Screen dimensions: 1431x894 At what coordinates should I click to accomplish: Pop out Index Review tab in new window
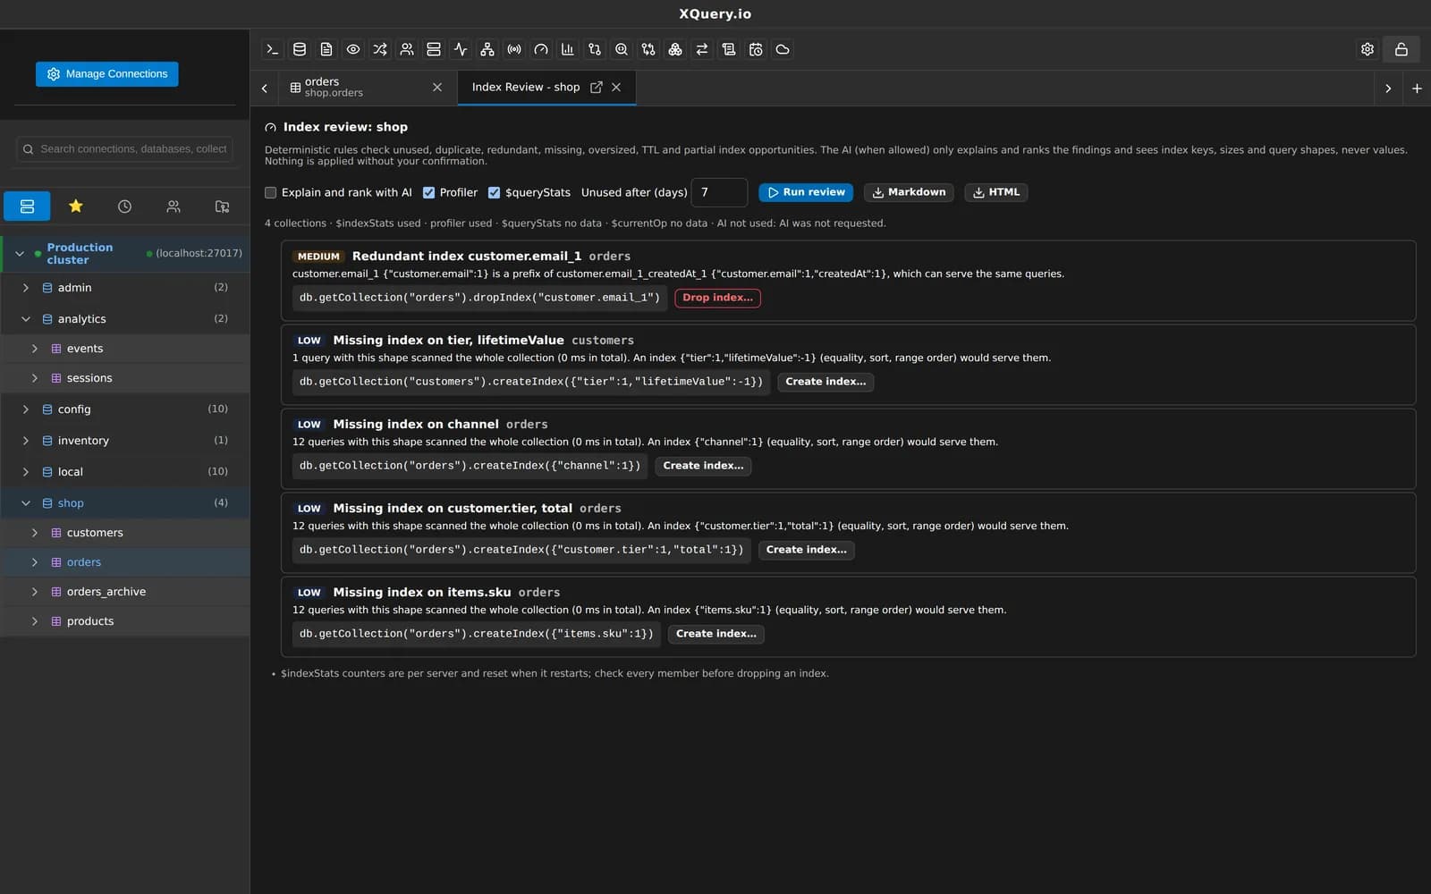click(597, 88)
